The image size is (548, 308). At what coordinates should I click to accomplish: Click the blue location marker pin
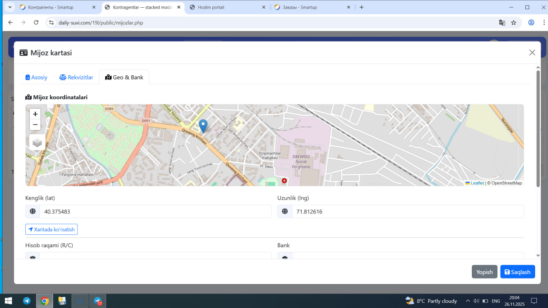click(x=203, y=126)
